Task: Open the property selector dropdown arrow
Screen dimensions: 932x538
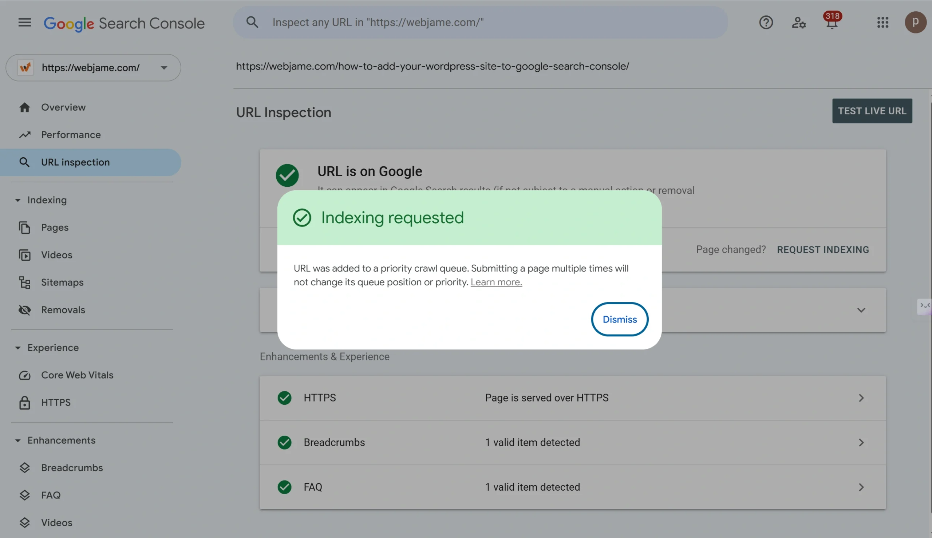Action: 164,68
